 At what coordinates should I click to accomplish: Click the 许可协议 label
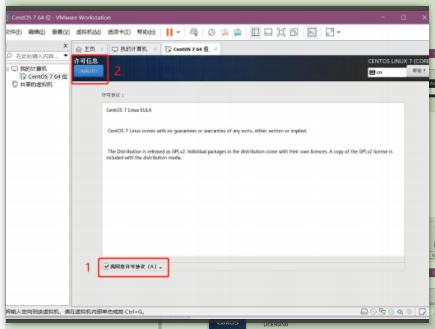(113, 95)
